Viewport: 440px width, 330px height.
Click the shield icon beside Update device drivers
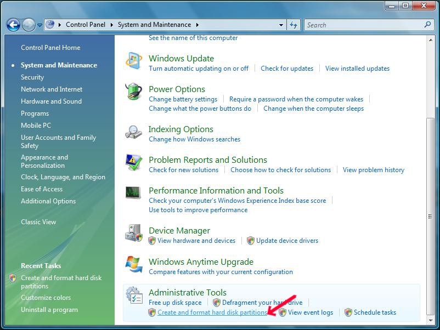coord(251,241)
